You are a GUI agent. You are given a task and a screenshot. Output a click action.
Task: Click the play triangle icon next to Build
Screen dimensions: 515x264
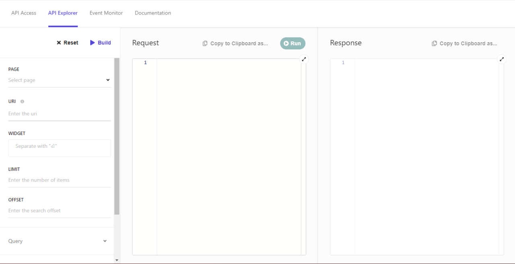pyautogui.click(x=92, y=42)
